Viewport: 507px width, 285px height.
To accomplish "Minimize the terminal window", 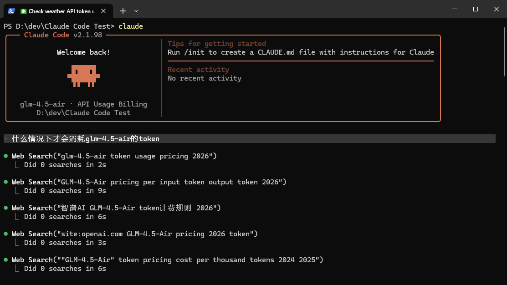I will click(455, 9).
